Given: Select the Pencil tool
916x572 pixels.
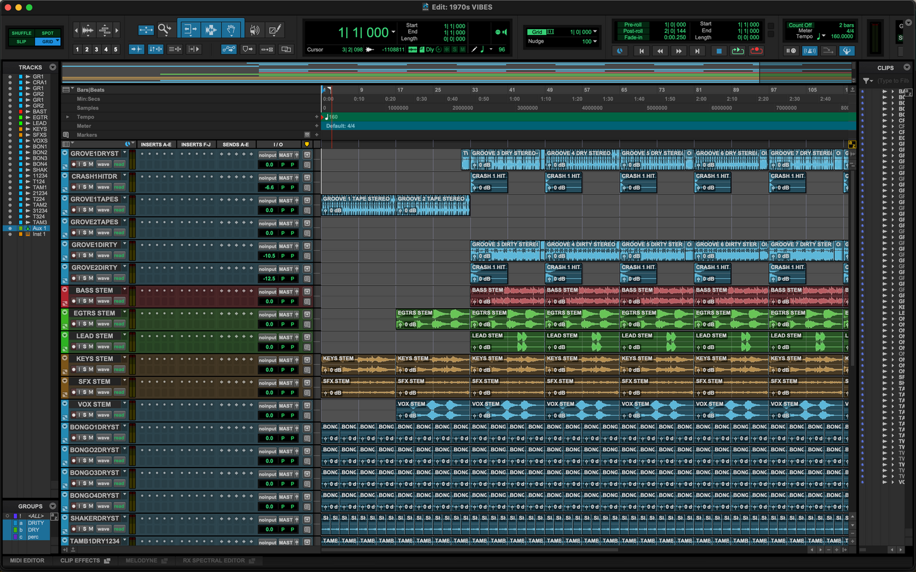Looking at the screenshot, I should pos(274,30).
